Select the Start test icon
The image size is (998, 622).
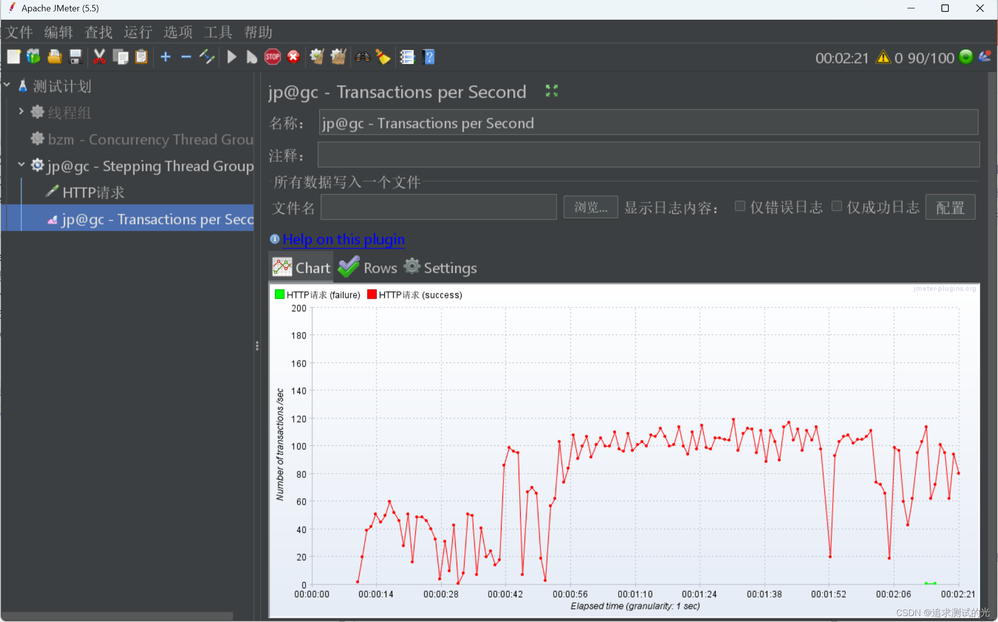pos(231,57)
